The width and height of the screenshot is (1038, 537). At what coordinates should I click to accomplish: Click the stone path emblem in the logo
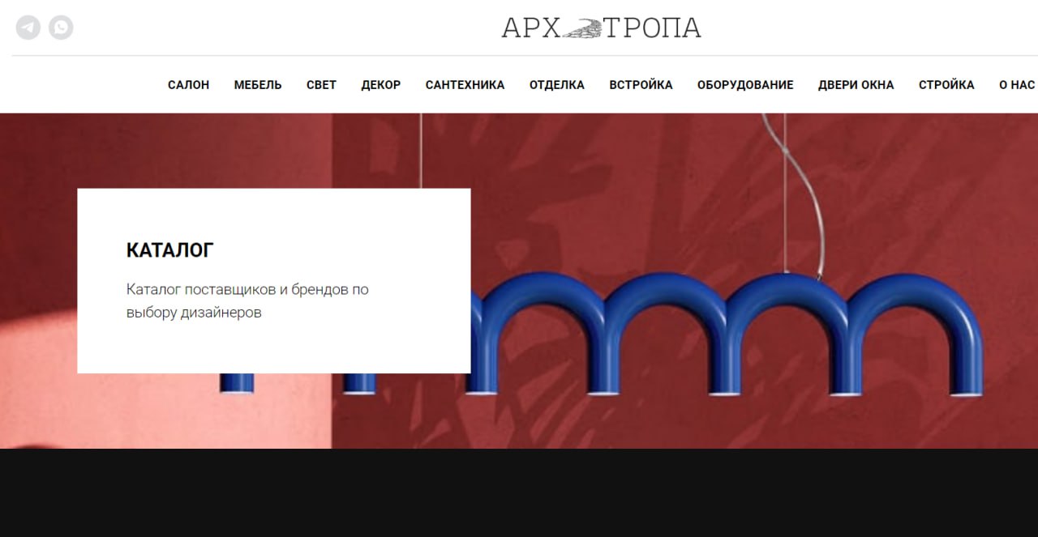point(582,28)
